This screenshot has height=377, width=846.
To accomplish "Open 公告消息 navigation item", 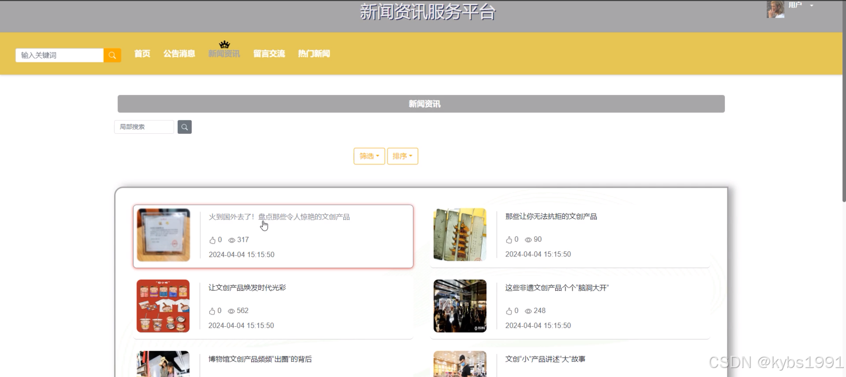I will coord(179,53).
